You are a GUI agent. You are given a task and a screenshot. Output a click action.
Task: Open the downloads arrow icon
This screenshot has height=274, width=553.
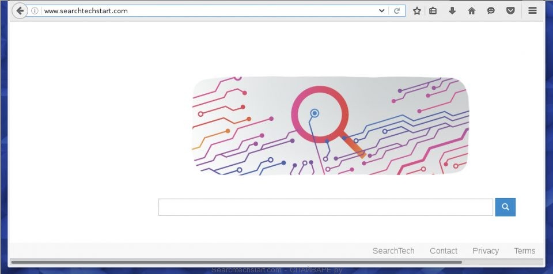[x=452, y=11]
